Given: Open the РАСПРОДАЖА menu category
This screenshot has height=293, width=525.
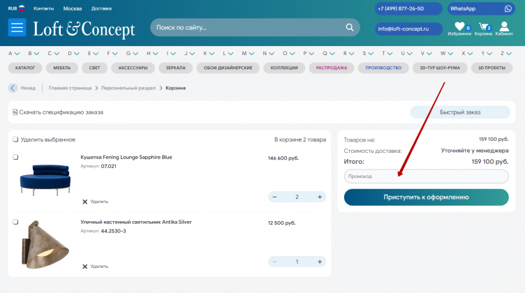Looking at the screenshot, I should [x=332, y=68].
